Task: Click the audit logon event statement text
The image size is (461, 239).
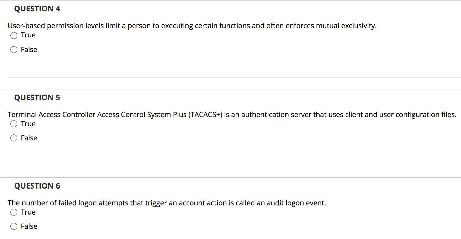Action: (x=166, y=203)
